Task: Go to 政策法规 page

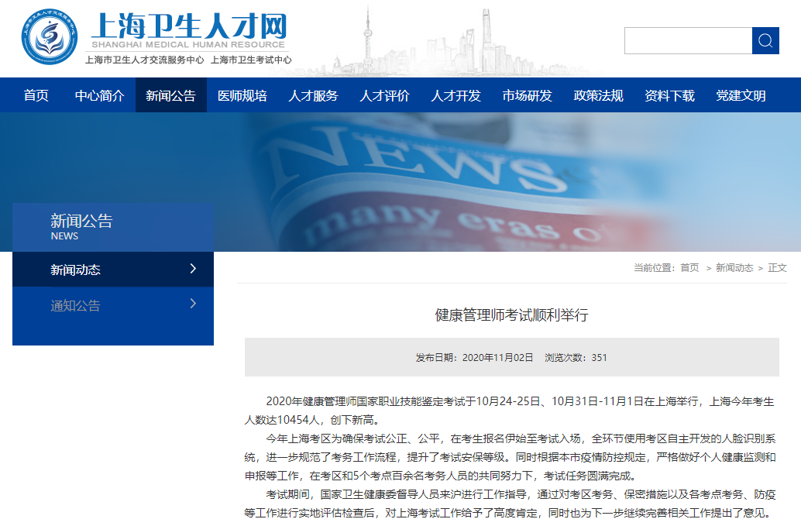Action: [x=598, y=95]
